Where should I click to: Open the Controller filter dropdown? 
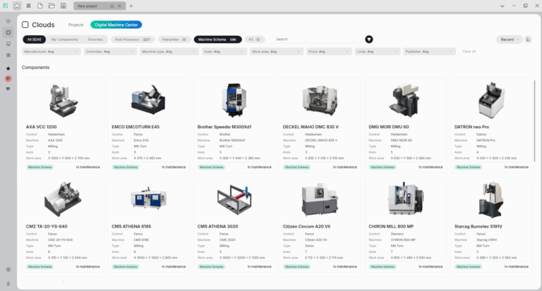(x=110, y=51)
